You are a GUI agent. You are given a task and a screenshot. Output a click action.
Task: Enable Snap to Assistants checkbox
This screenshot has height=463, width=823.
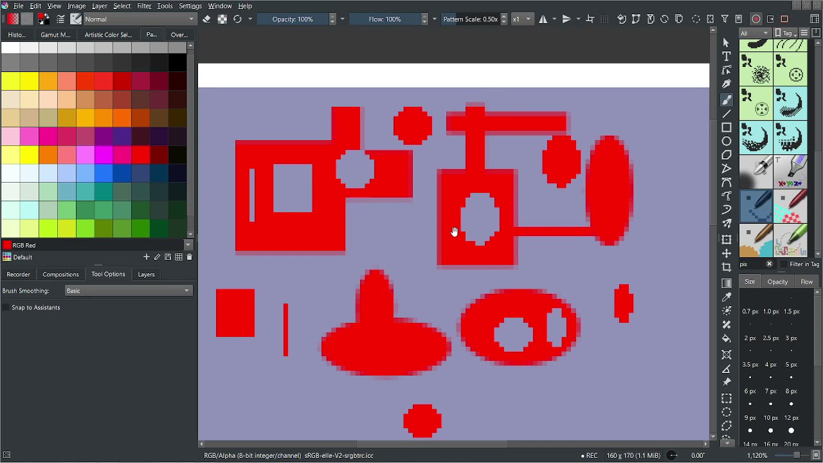[6, 308]
